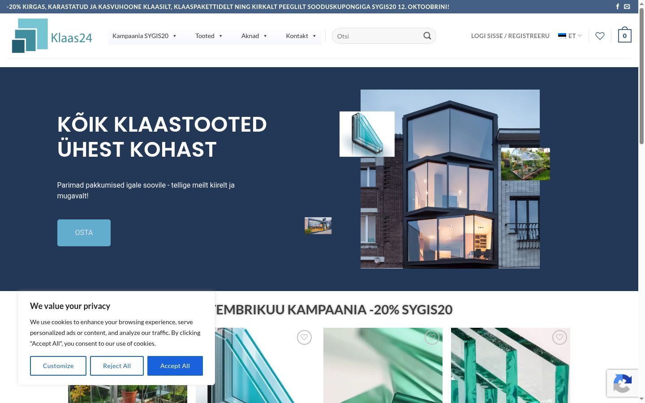The width and height of the screenshot is (645, 403).
Task: Click the top promo banner text
Action: point(228,7)
